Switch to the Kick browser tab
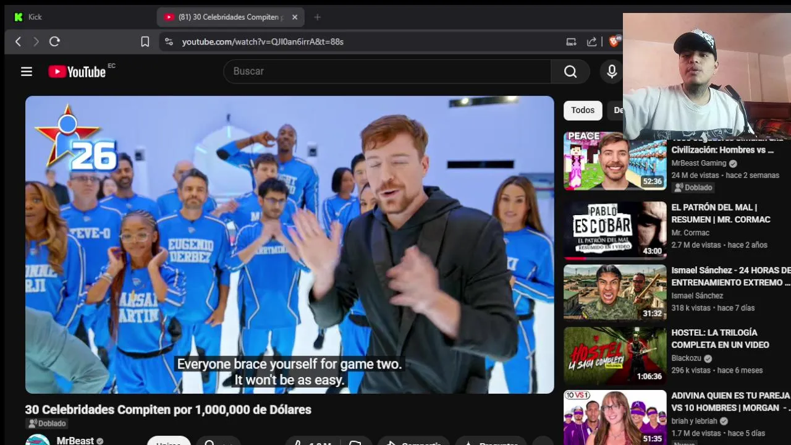Viewport: 791px width, 445px height. [80, 17]
